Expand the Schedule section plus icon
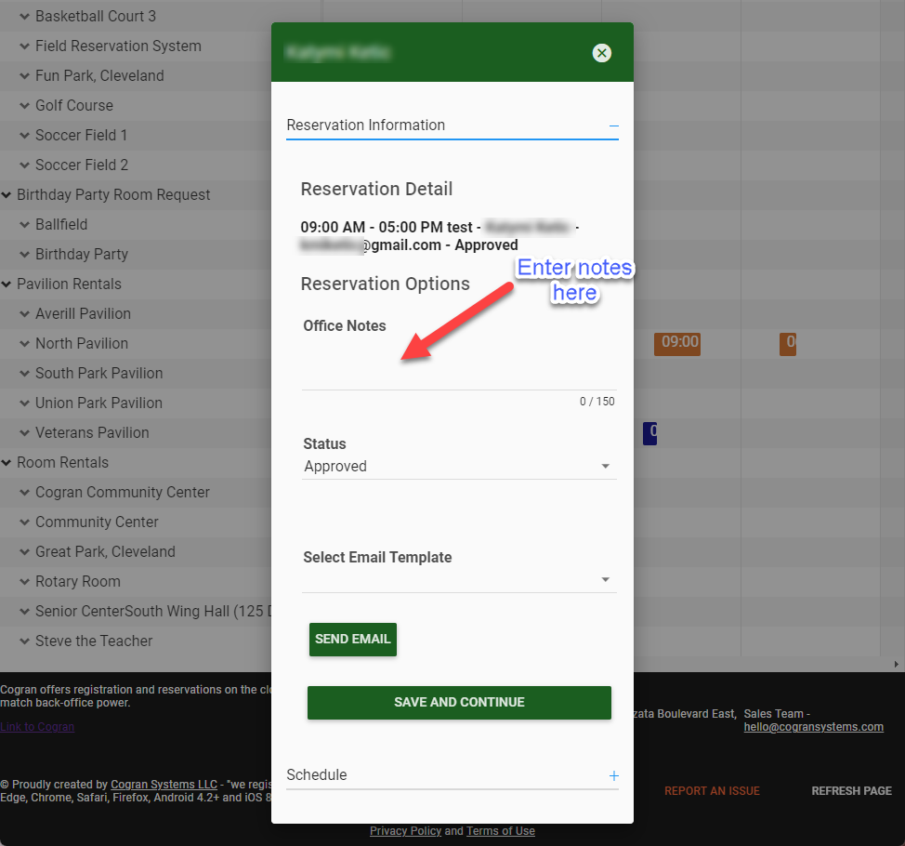Screen dimensions: 905x846 (613, 775)
